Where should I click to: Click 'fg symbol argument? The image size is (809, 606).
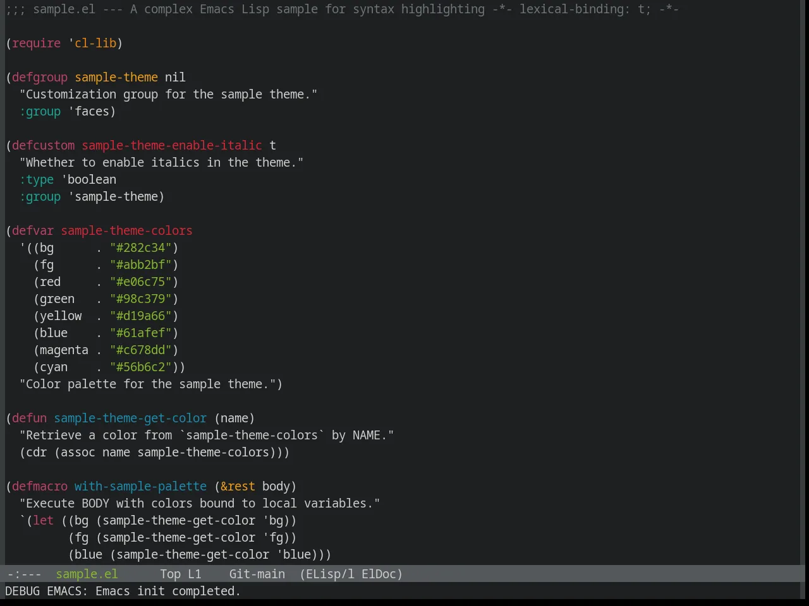coord(272,537)
